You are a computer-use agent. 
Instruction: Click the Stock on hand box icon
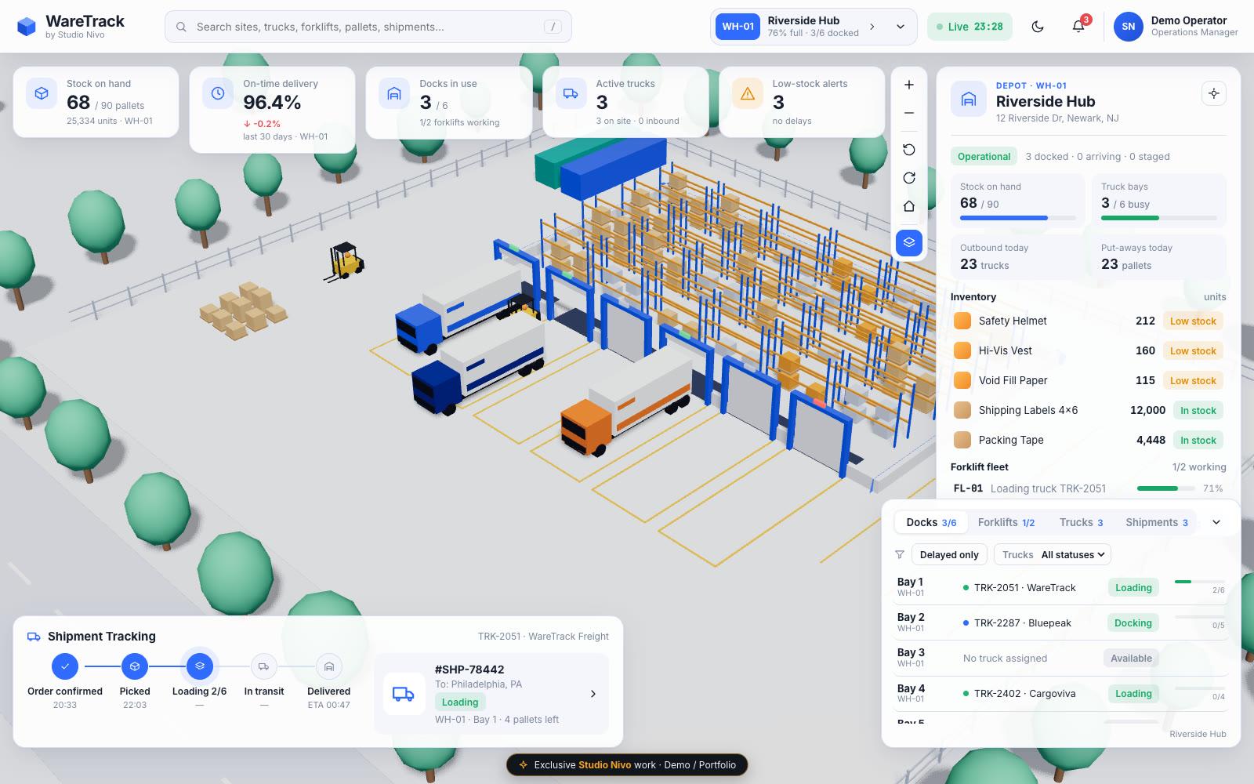click(42, 93)
